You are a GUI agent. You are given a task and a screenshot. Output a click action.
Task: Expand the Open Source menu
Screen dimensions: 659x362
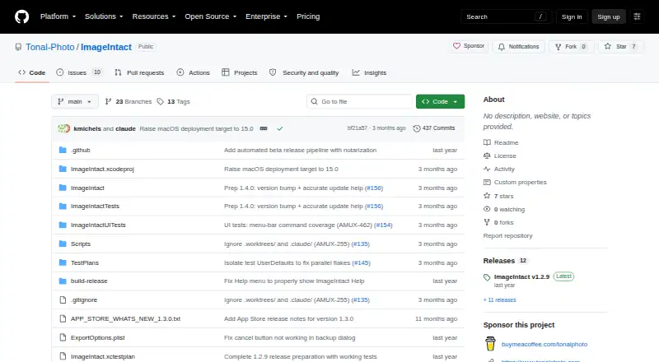coord(211,16)
